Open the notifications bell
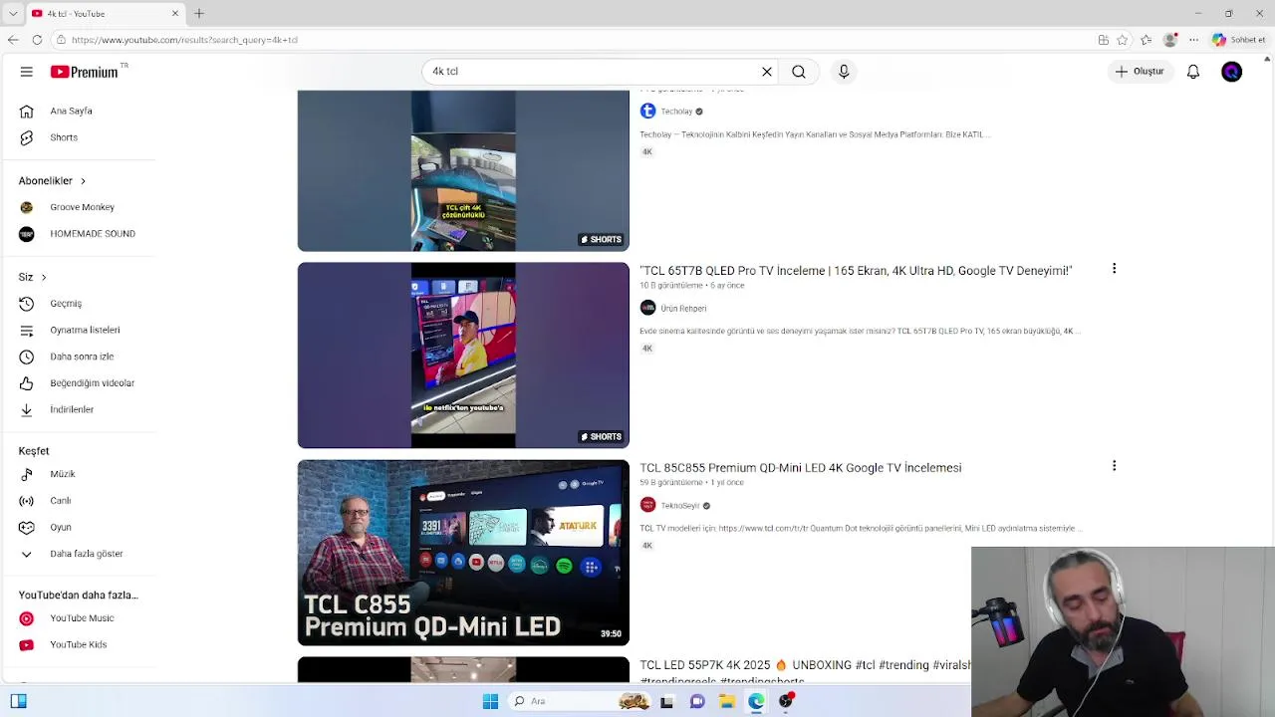 tap(1193, 72)
